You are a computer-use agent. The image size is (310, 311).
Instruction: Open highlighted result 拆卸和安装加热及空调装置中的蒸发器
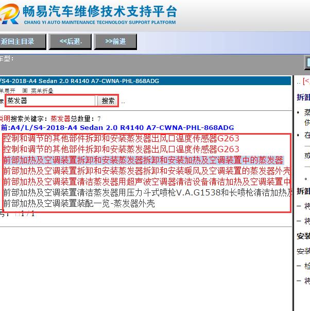point(143,160)
